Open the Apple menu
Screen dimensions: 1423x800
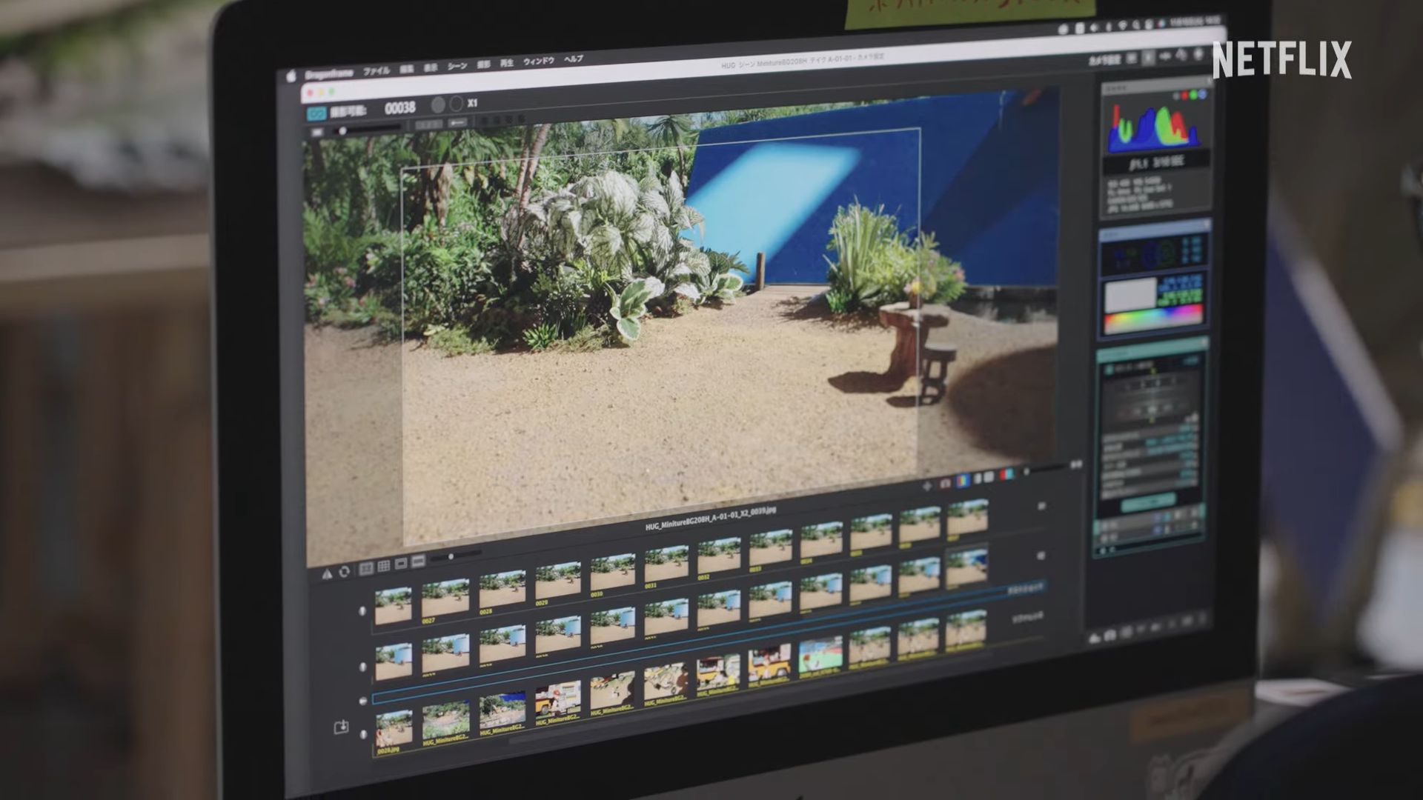(291, 76)
